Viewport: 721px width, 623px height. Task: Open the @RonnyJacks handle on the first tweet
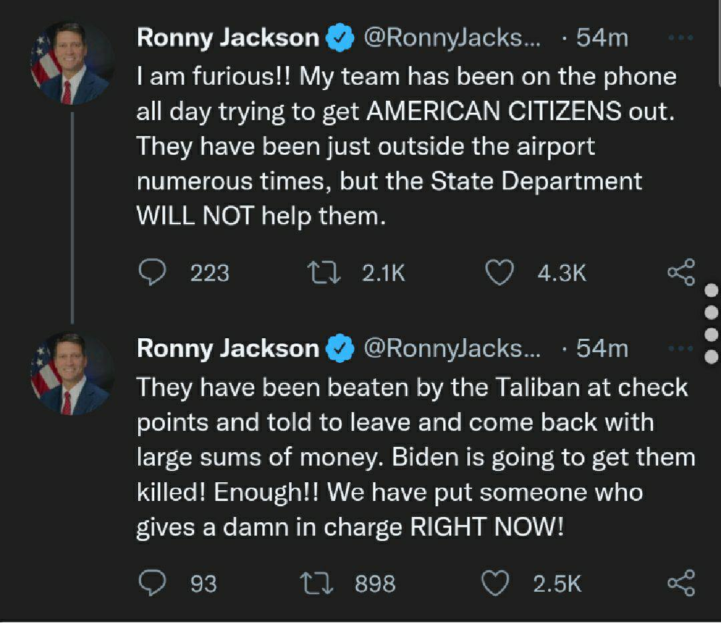(452, 39)
